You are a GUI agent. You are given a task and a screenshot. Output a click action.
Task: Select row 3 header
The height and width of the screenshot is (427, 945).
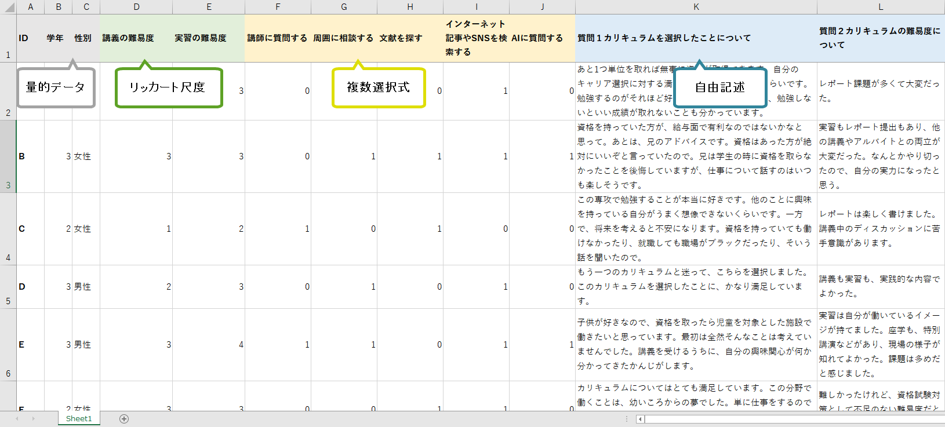[x=8, y=156]
